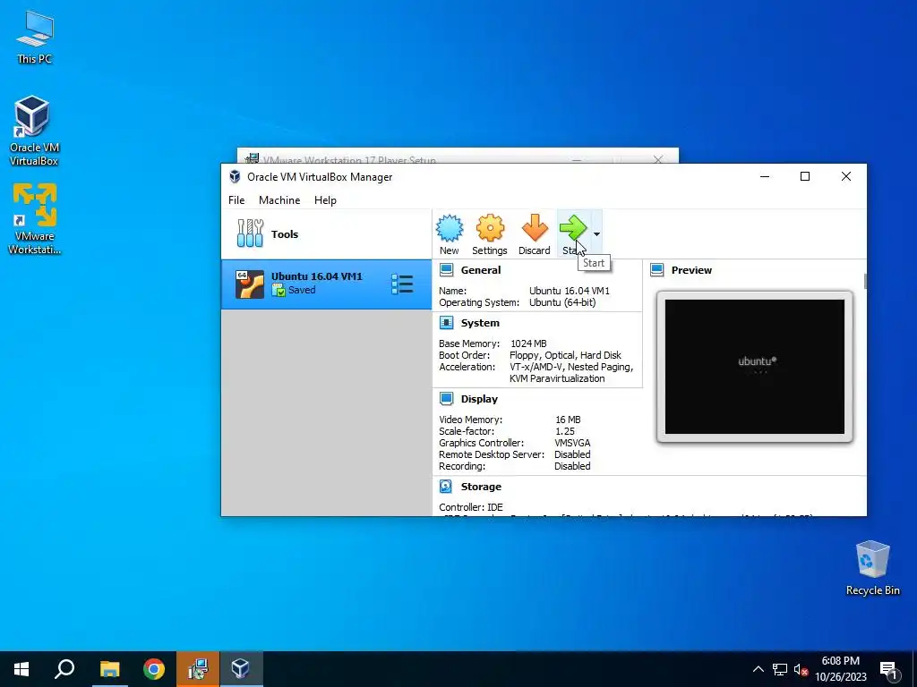Click the Video Memory value 16 MB

568,420
